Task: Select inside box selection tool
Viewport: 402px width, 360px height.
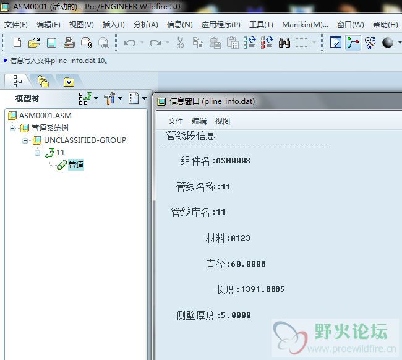Action: 302,43
